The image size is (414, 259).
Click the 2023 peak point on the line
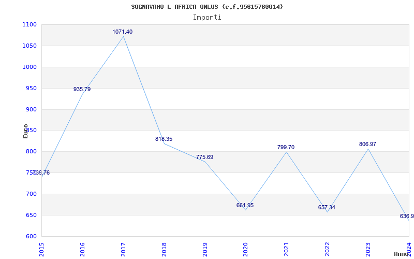coord(368,149)
